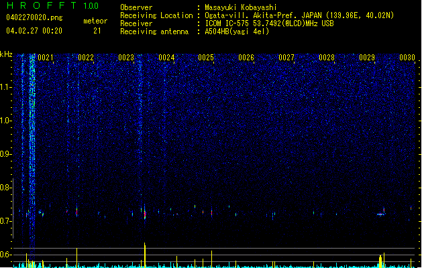The image size is (422, 268).
Task: Click time marker 0028
Action: pos(327,57)
